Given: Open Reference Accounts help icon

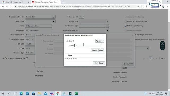Looking at the screenshot, I should click(x=27, y=58).
